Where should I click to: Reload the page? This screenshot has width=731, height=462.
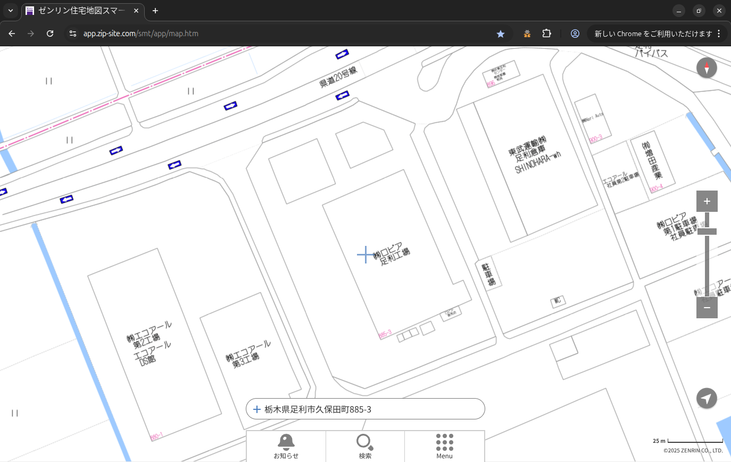[x=50, y=34]
